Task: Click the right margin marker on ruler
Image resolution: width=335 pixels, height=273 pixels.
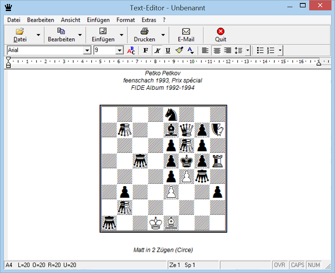Action: point(319,63)
